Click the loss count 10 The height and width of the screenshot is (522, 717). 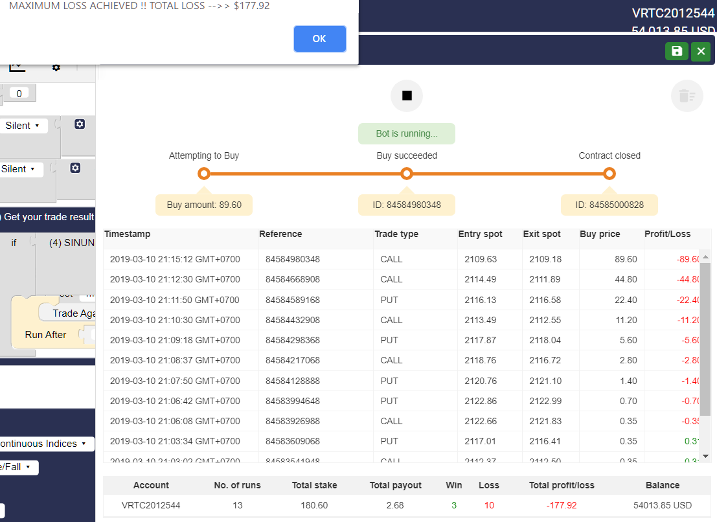point(489,505)
